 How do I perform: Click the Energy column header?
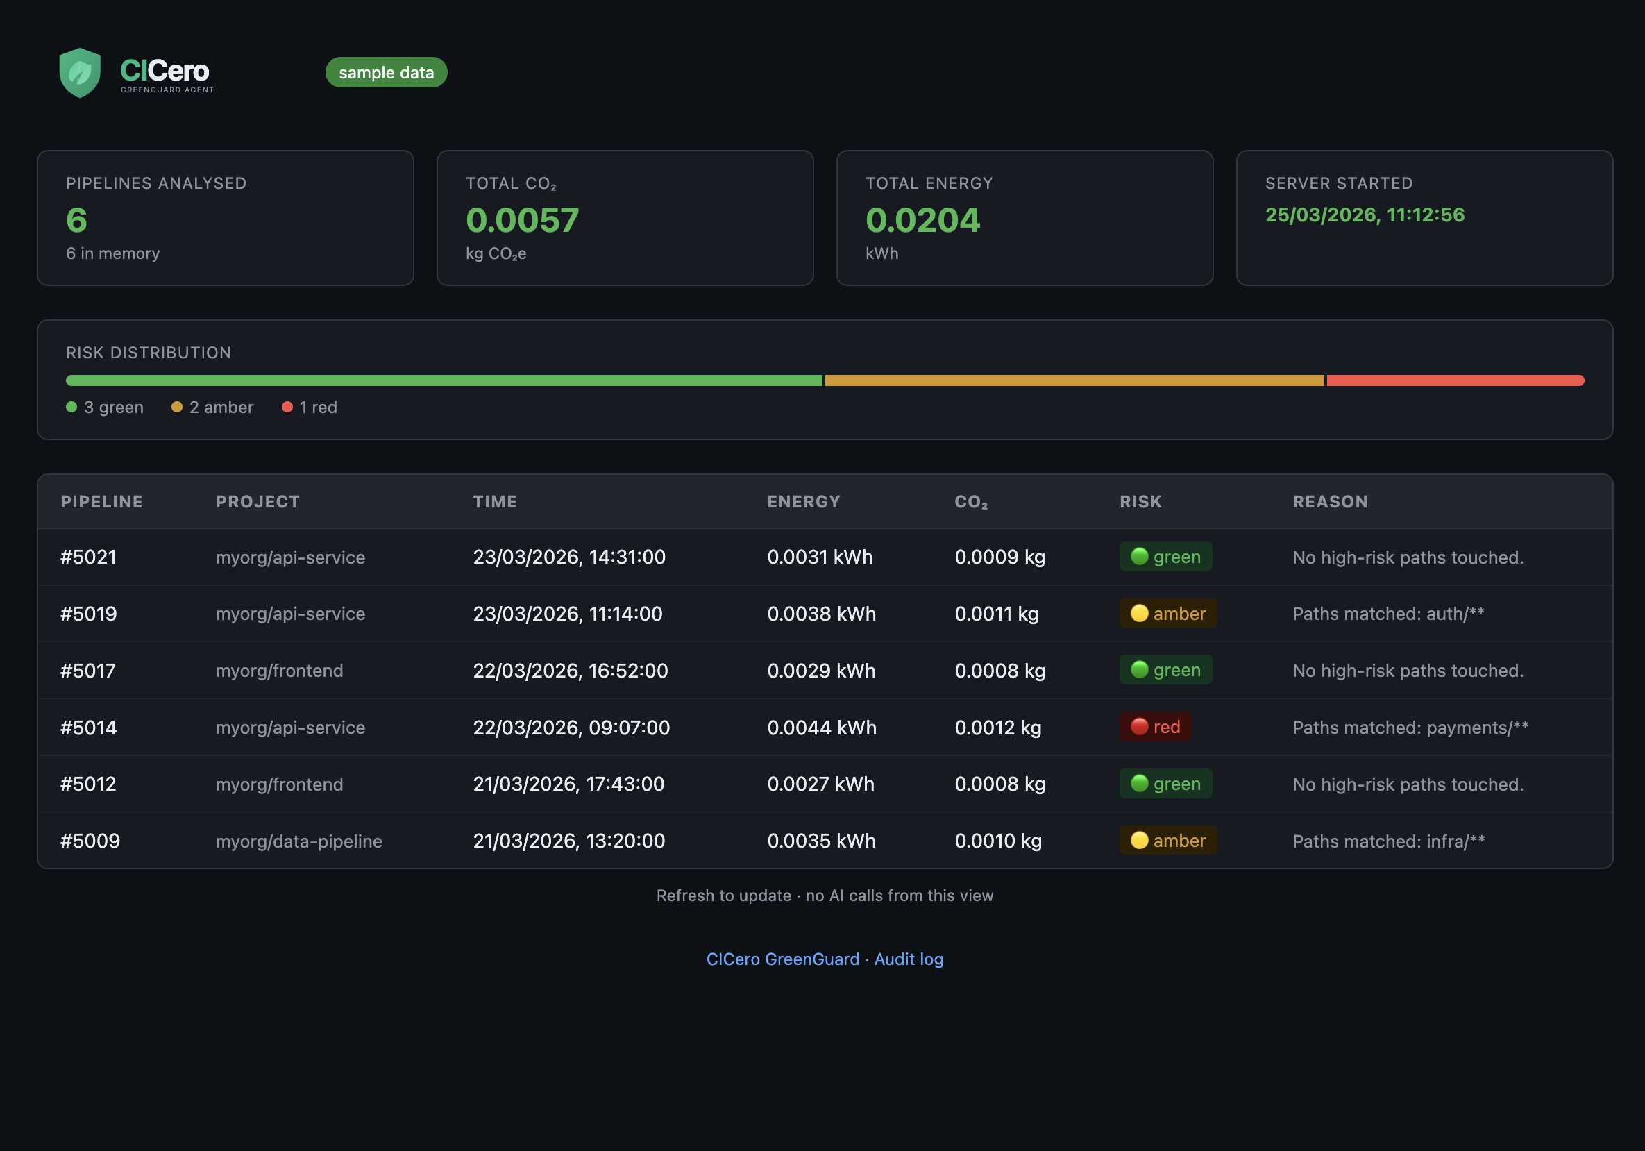click(x=803, y=502)
